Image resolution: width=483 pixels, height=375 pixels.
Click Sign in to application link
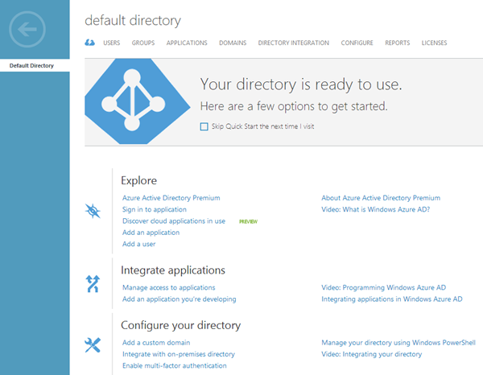pos(155,210)
